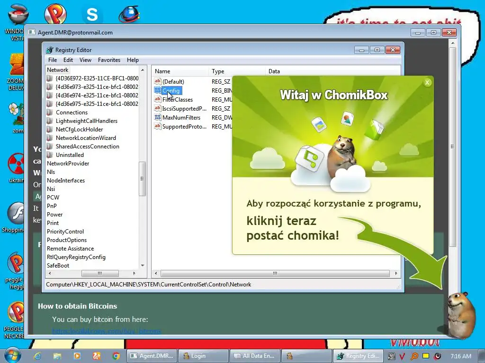Viewport: 485px width, 363px height.
Task: Click the ChomikBox hamster character
Action: click(x=461, y=314)
